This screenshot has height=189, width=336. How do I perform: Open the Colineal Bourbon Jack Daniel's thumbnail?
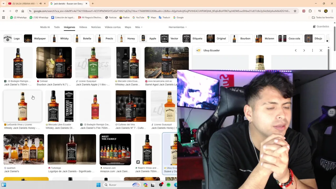tap(54, 63)
